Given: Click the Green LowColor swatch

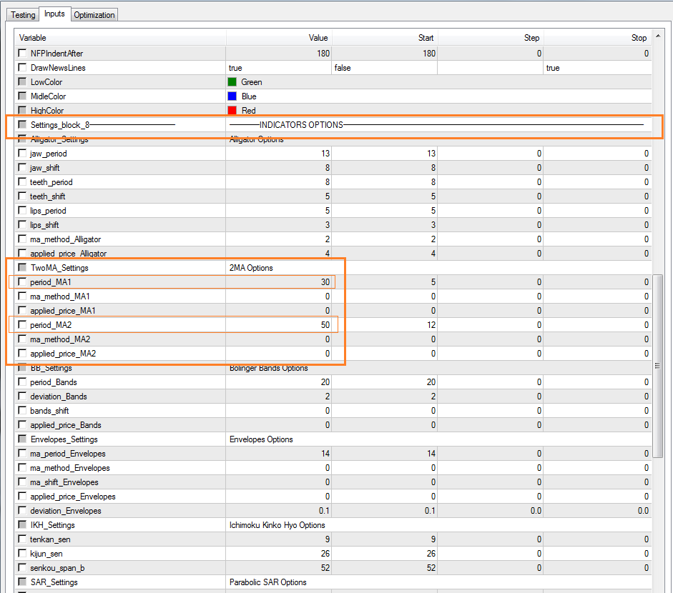Looking at the screenshot, I should pyautogui.click(x=232, y=82).
